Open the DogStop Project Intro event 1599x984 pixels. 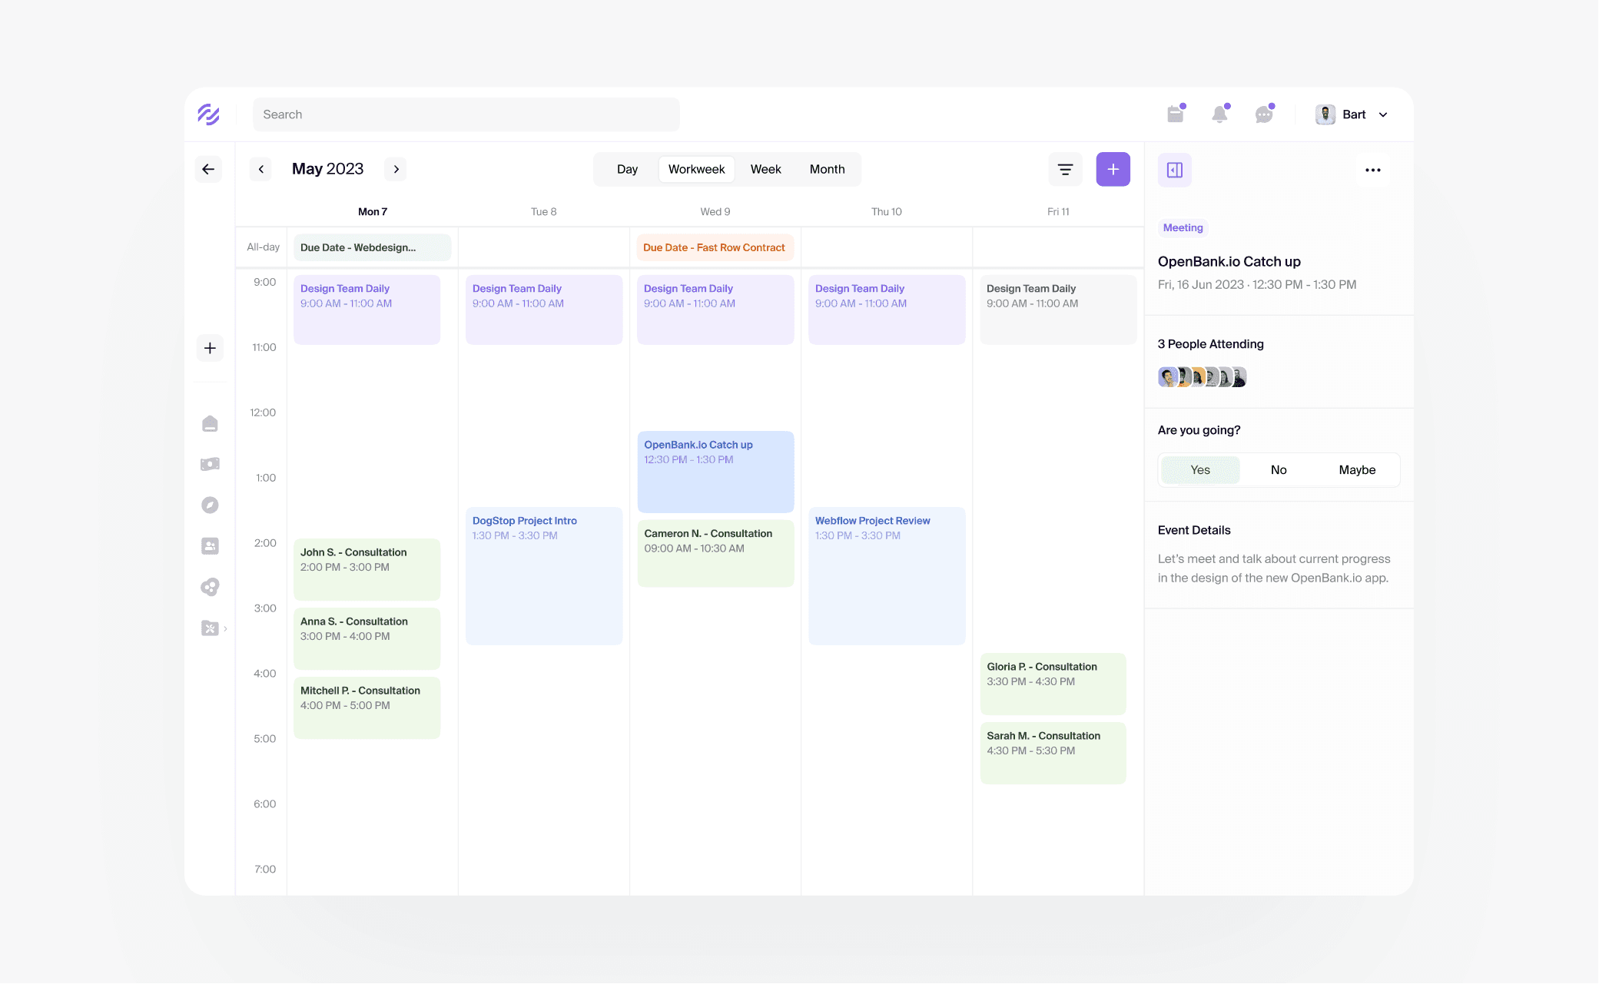543,575
